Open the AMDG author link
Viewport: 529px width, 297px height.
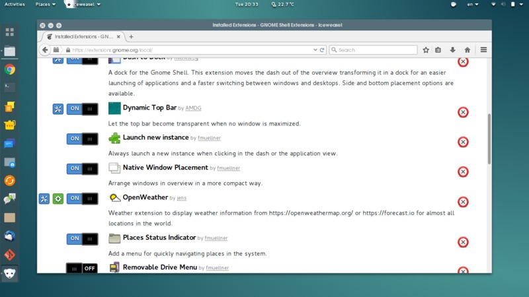point(193,108)
